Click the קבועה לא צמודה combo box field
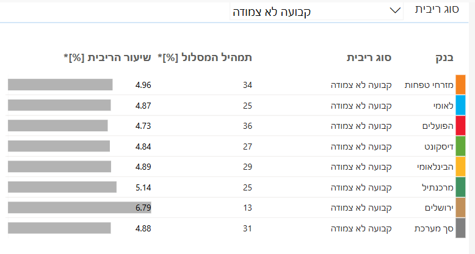 pos(311,11)
